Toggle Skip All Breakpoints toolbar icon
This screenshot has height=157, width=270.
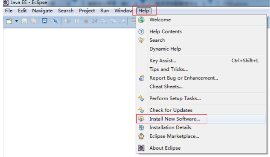[x=55, y=21]
